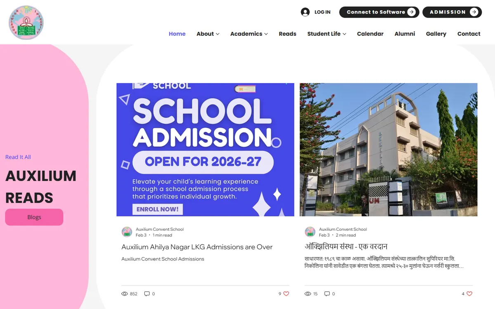
Task: Open the Alumni page
Action: (x=405, y=34)
